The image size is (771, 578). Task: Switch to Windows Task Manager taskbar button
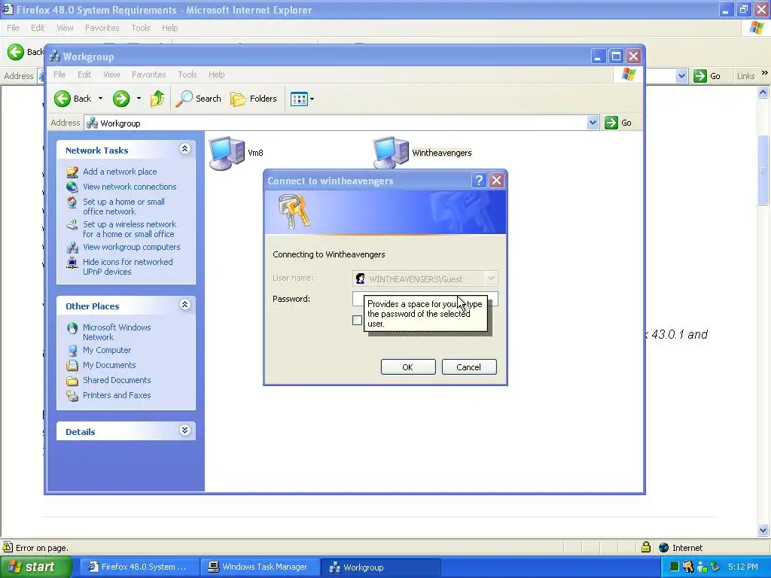[x=260, y=567]
